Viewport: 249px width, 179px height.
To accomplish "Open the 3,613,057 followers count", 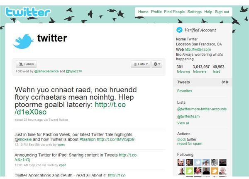I will (x=201, y=69).
